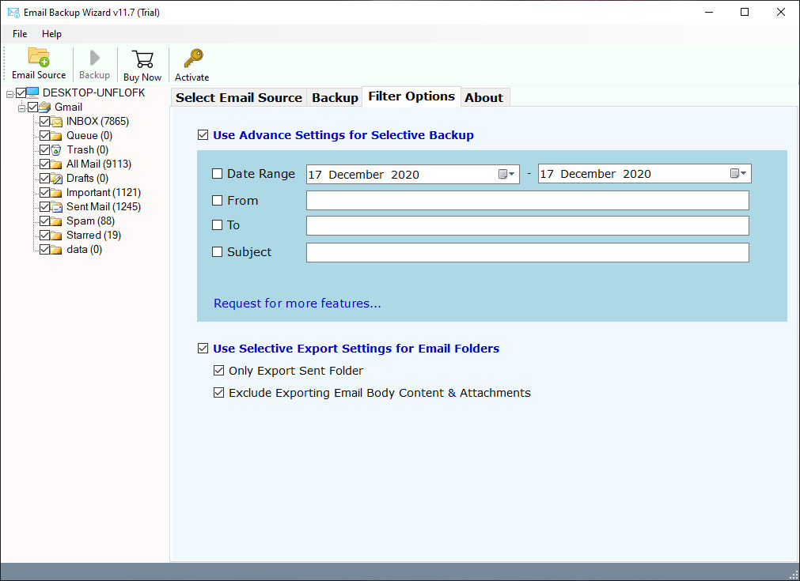Click the Queue folder icon
800x581 pixels.
point(56,136)
